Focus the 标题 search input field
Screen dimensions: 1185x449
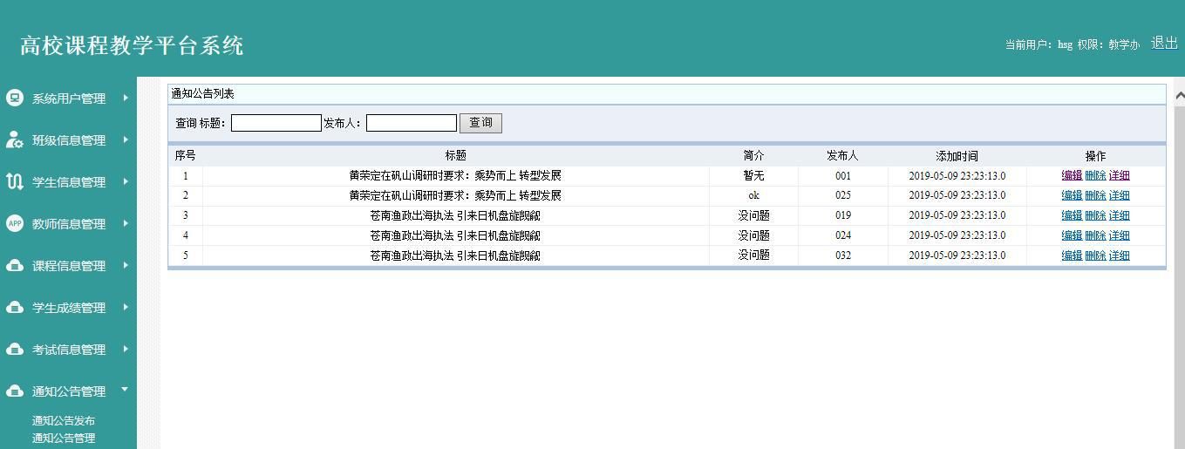click(x=276, y=123)
